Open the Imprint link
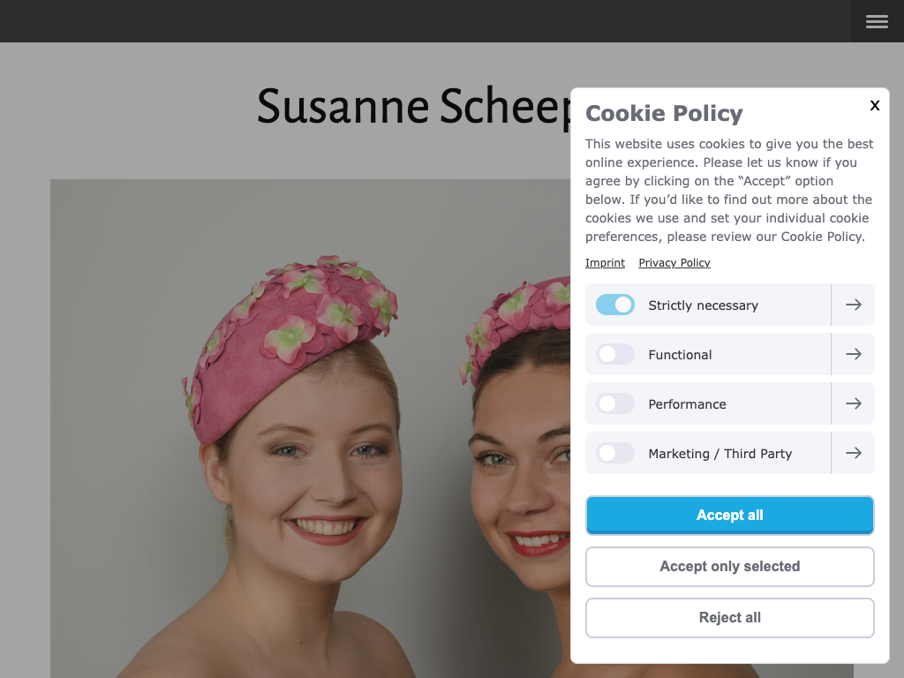This screenshot has width=904, height=678. tap(605, 263)
